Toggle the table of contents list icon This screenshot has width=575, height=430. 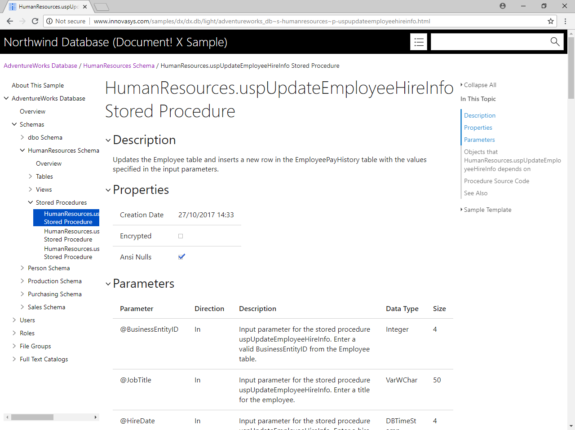[419, 42]
